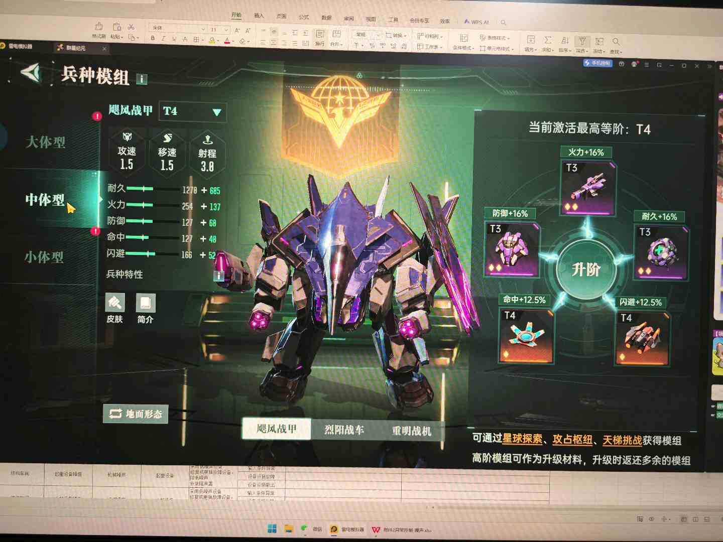Switch to the 重明战机 unit tab

(x=411, y=431)
